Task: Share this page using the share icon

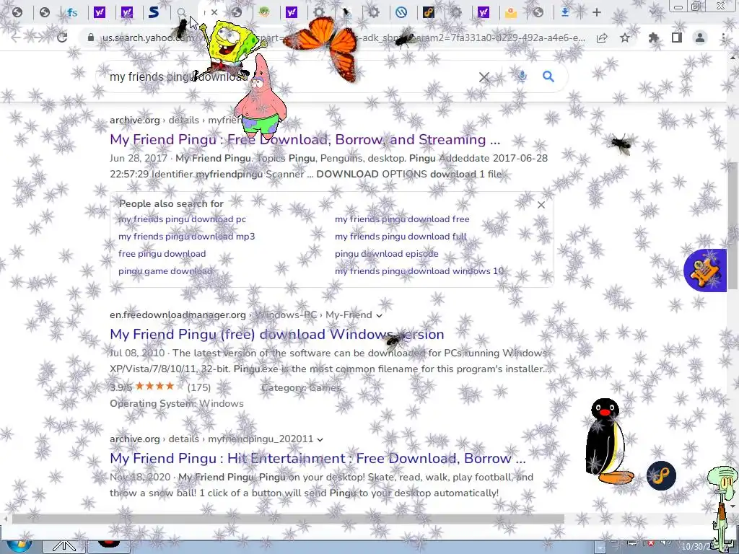Action: point(602,38)
